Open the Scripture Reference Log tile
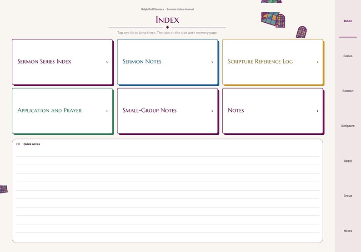 pyautogui.click(x=273, y=62)
